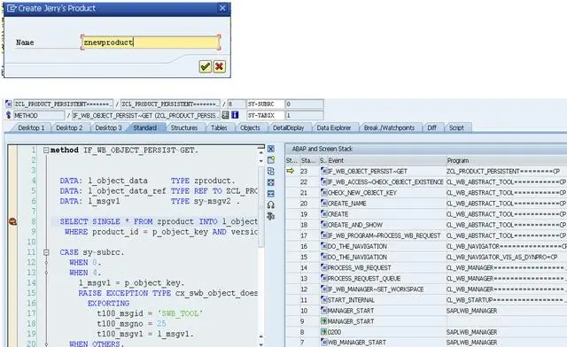Click the Event column header
567x347 pixels.
(x=386, y=160)
